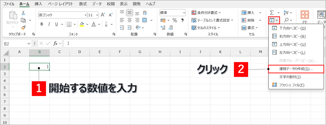Viewport: 326px width, 125px height.
Task: Toggle Wrap Text (abc) icon
Action: point(145,13)
